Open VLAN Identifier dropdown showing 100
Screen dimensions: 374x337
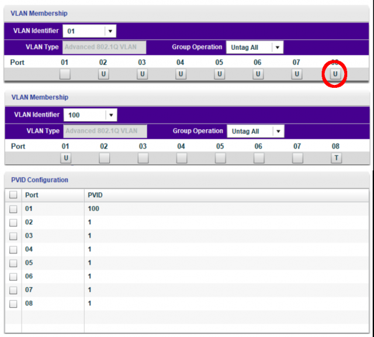coord(112,115)
